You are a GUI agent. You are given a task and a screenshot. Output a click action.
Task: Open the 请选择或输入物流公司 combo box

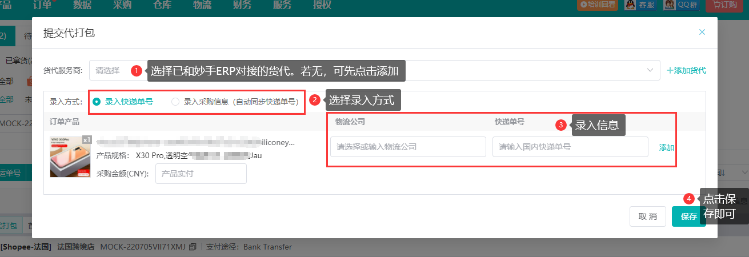[x=408, y=147]
